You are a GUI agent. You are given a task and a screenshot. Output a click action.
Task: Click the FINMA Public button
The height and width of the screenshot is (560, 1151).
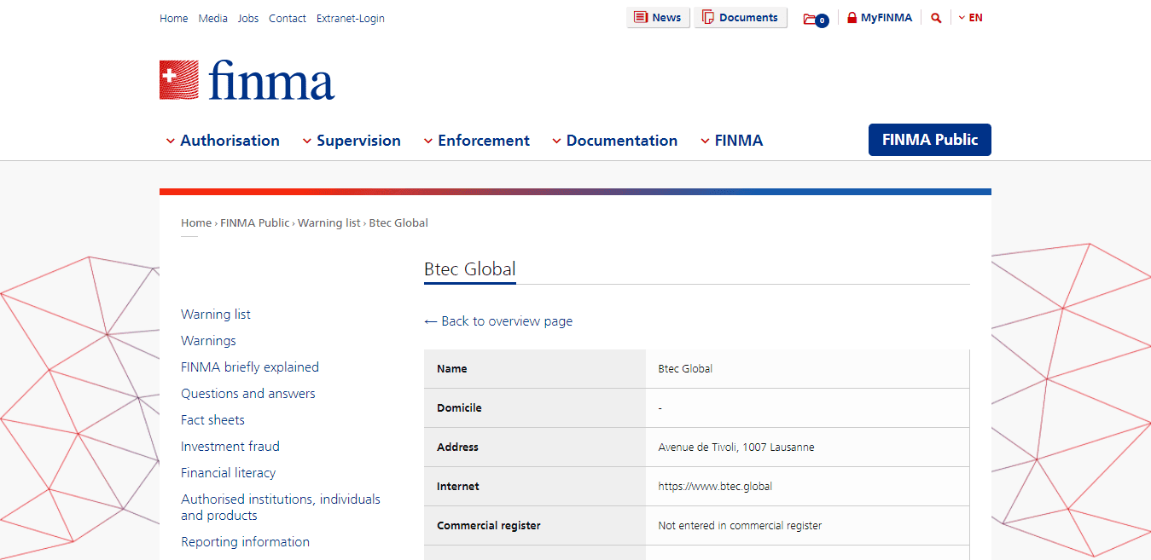point(929,140)
